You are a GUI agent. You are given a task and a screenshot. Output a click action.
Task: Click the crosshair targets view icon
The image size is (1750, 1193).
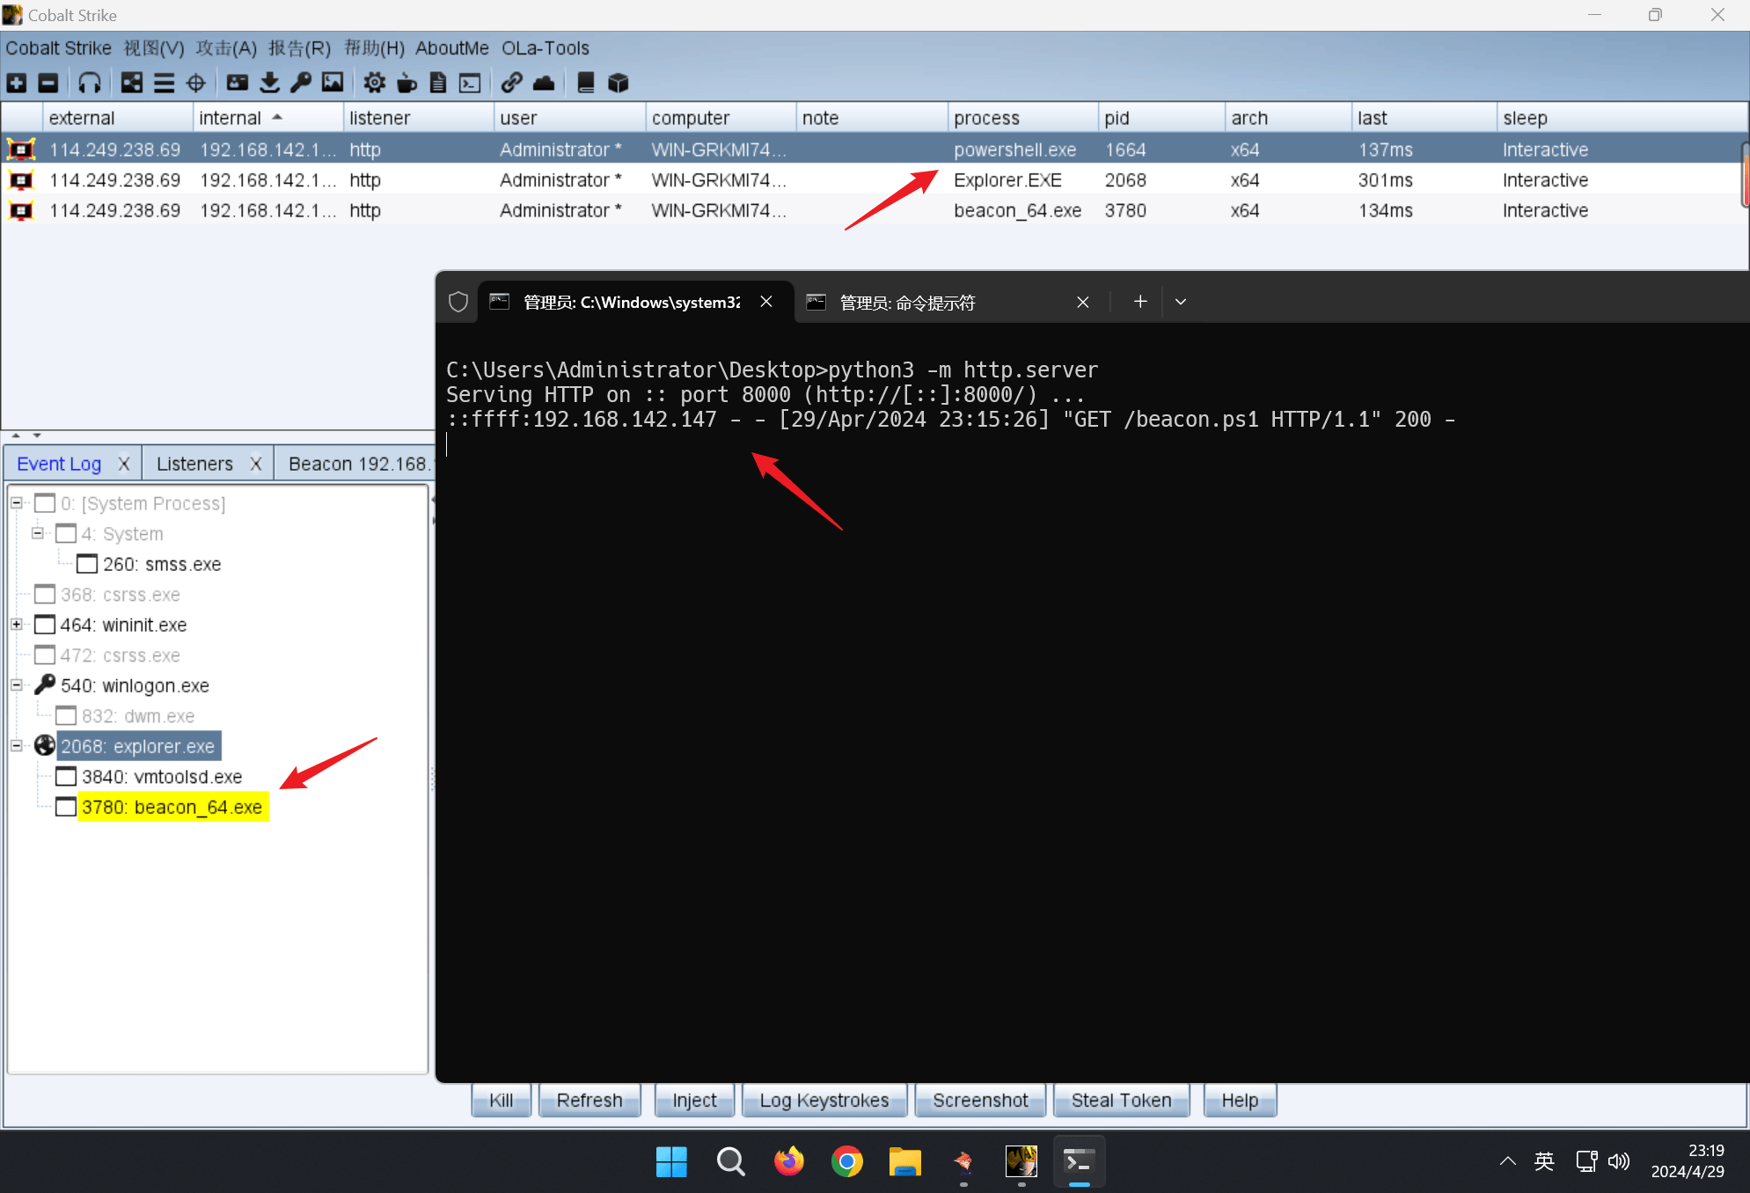(196, 83)
